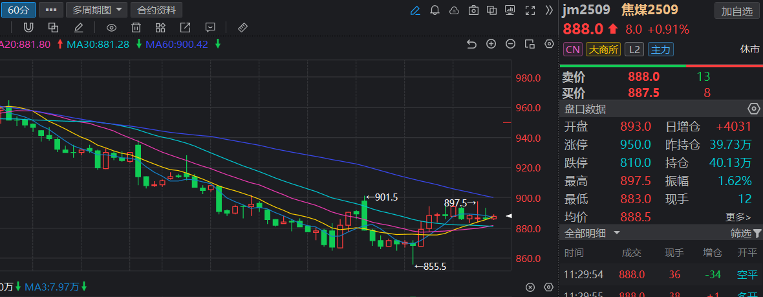This screenshot has height=297, width=763.
Task: Open the main chart indicator settings hexagon
Action: pos(550,44)
